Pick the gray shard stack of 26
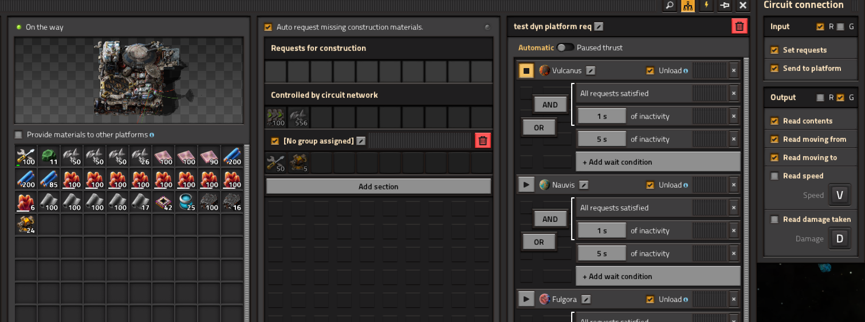Screen dimensions: 865x322 click(141, 156)
